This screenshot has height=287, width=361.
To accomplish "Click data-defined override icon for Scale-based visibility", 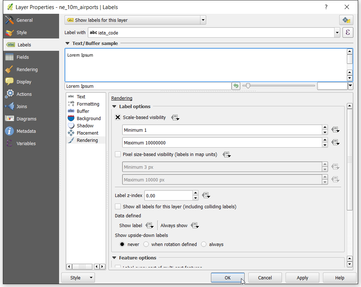I will point(175,118).
